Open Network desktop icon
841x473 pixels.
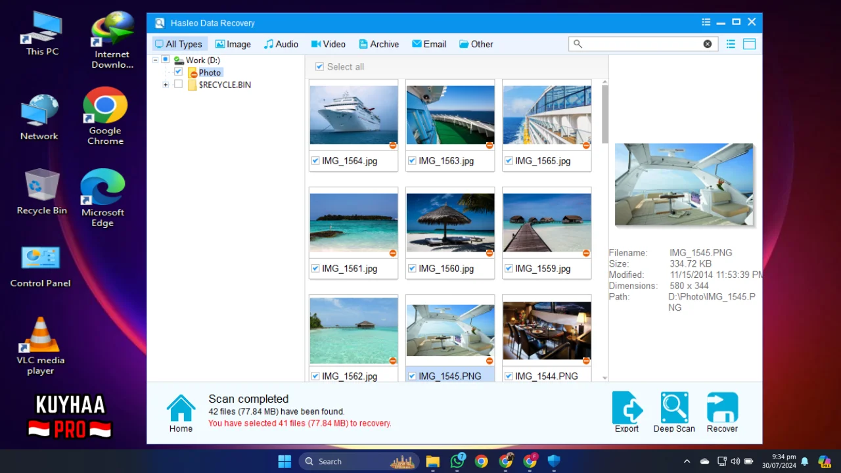(x=39, y=117)
